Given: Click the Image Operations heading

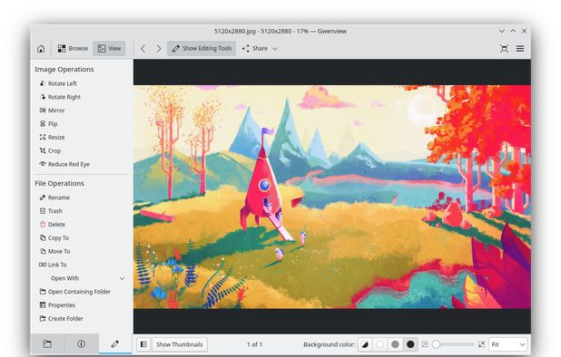Looking at the screenshot, I should (64, 69).
